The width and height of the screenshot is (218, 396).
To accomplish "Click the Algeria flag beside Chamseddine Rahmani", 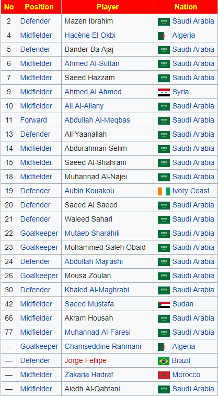I will [x=164, y=347].
